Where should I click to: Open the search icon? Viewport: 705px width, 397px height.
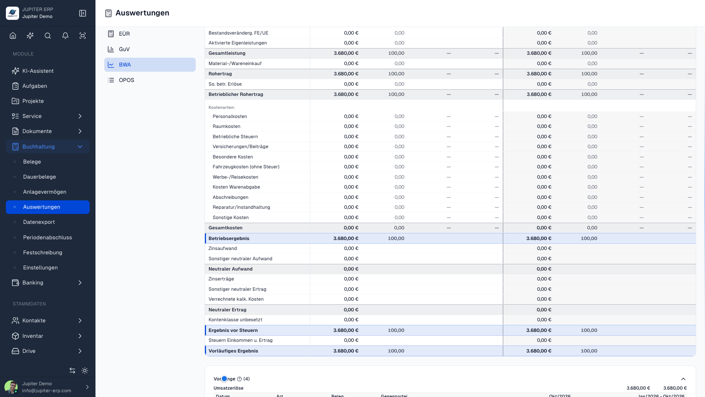(x=48, y=36)
